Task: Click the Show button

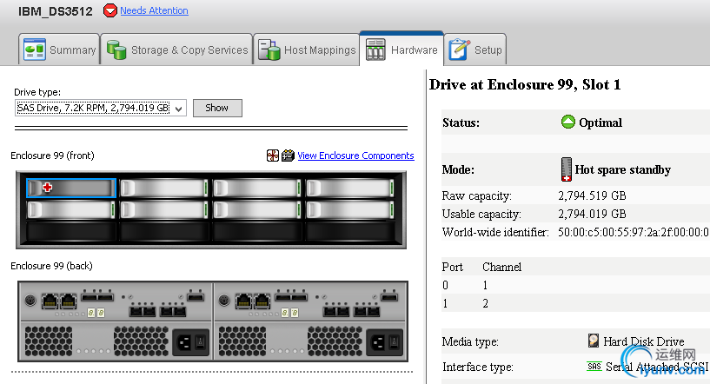Action: coord(217,108)
